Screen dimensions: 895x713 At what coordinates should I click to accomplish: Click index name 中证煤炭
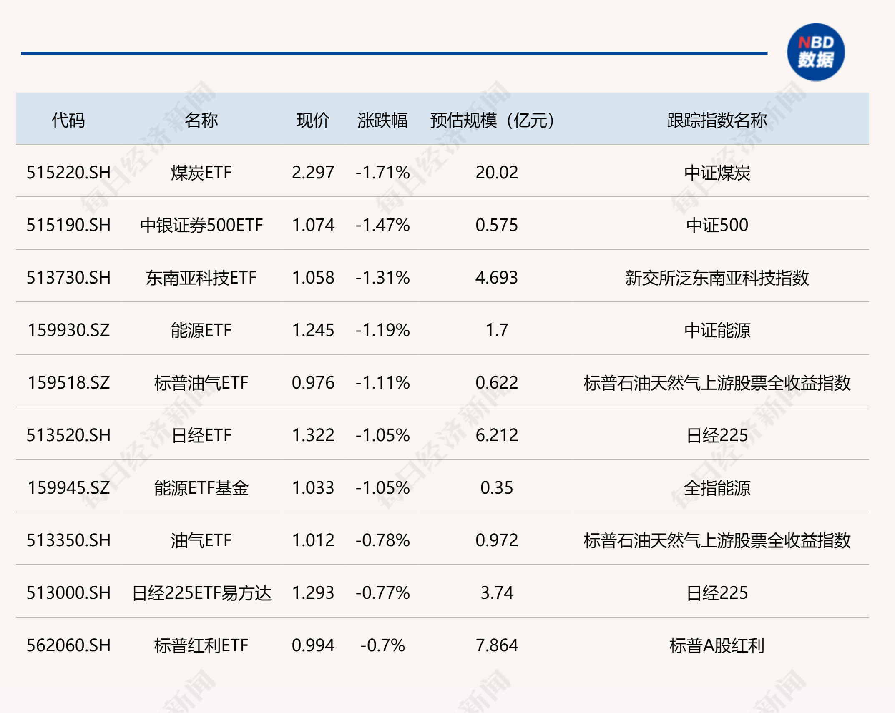click(x=717, y=173)
